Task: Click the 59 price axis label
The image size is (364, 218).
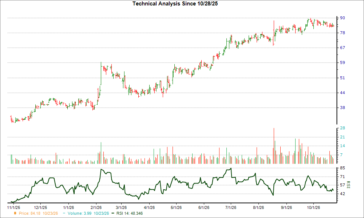Action: click(343, 62)
